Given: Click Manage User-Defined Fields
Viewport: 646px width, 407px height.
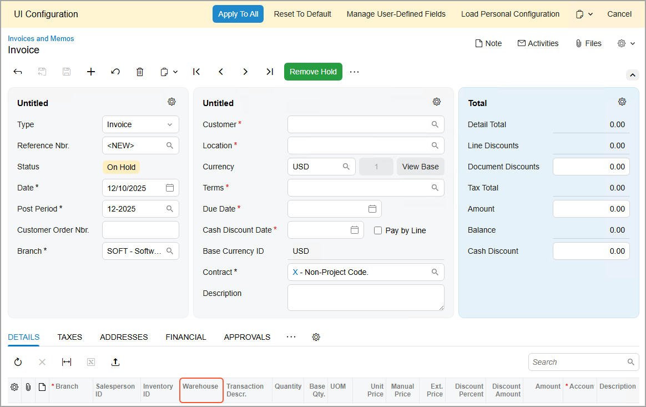Looking at the screenshot, I should [396, 14].
